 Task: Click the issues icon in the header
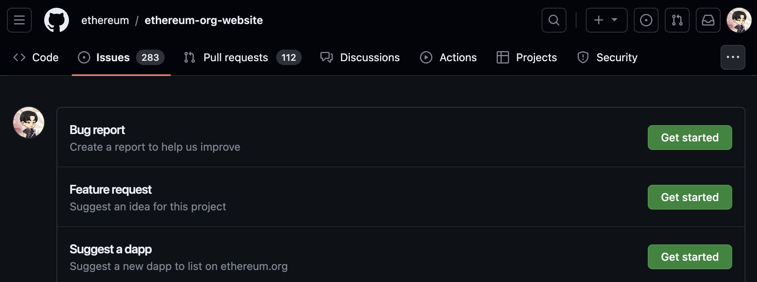pos(646,20)
